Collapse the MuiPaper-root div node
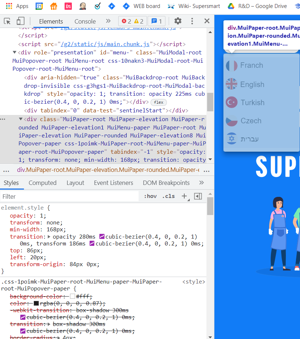The height and width of the screenshot is (339, 300). tap(21, 119)
